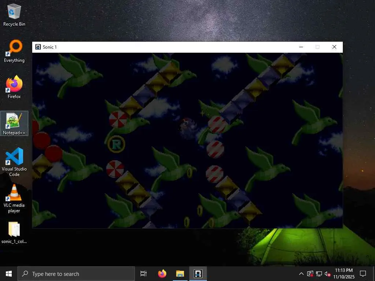375x281 pixels.
Task: Minimize the Sonic 1 window
Action: click(301, 47)
